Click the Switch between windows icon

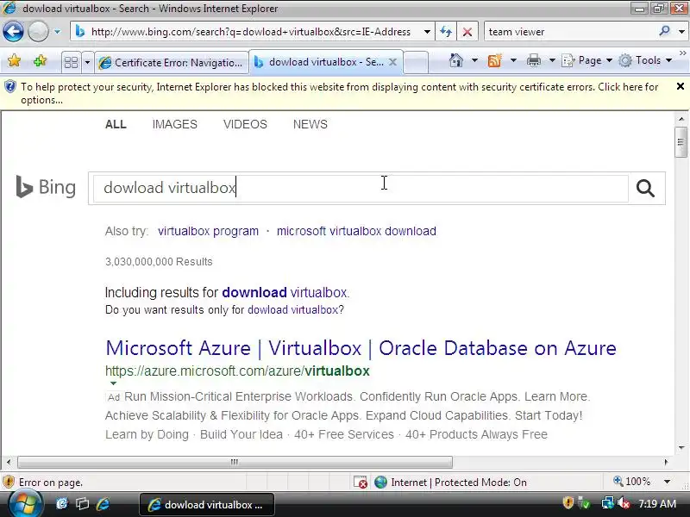click(x=82, y=504)
